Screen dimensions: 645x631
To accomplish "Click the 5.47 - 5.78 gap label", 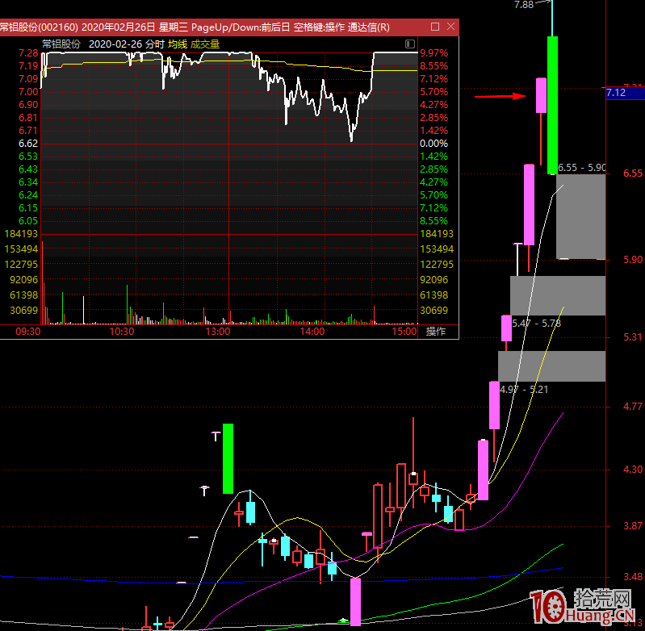I will (536, 324).
